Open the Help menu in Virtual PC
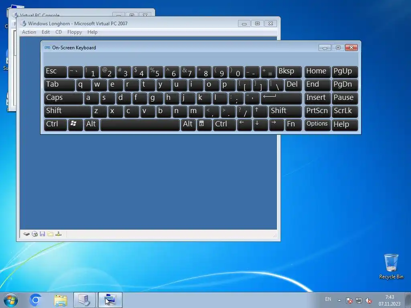The height and width of the screenshot is (308, 411). point(92,32)
